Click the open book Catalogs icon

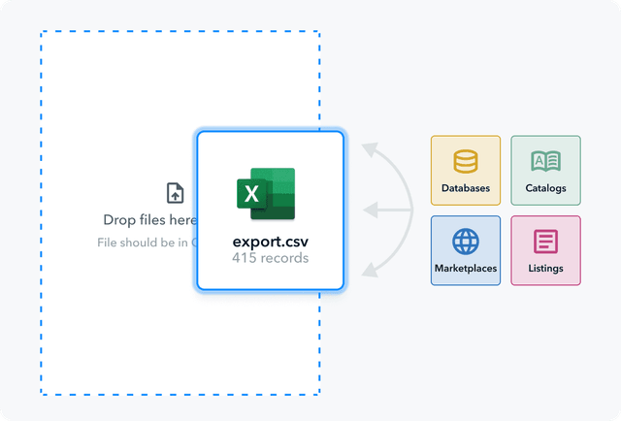pyautogui.click(x=545, y=161)
